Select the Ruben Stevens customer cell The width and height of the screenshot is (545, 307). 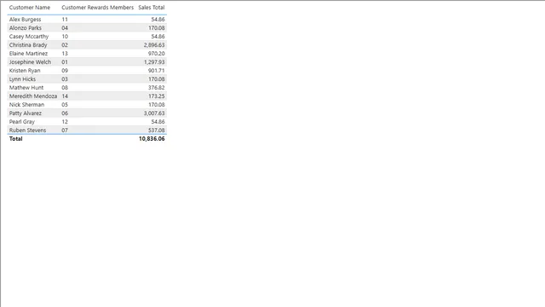coord(27,130)
